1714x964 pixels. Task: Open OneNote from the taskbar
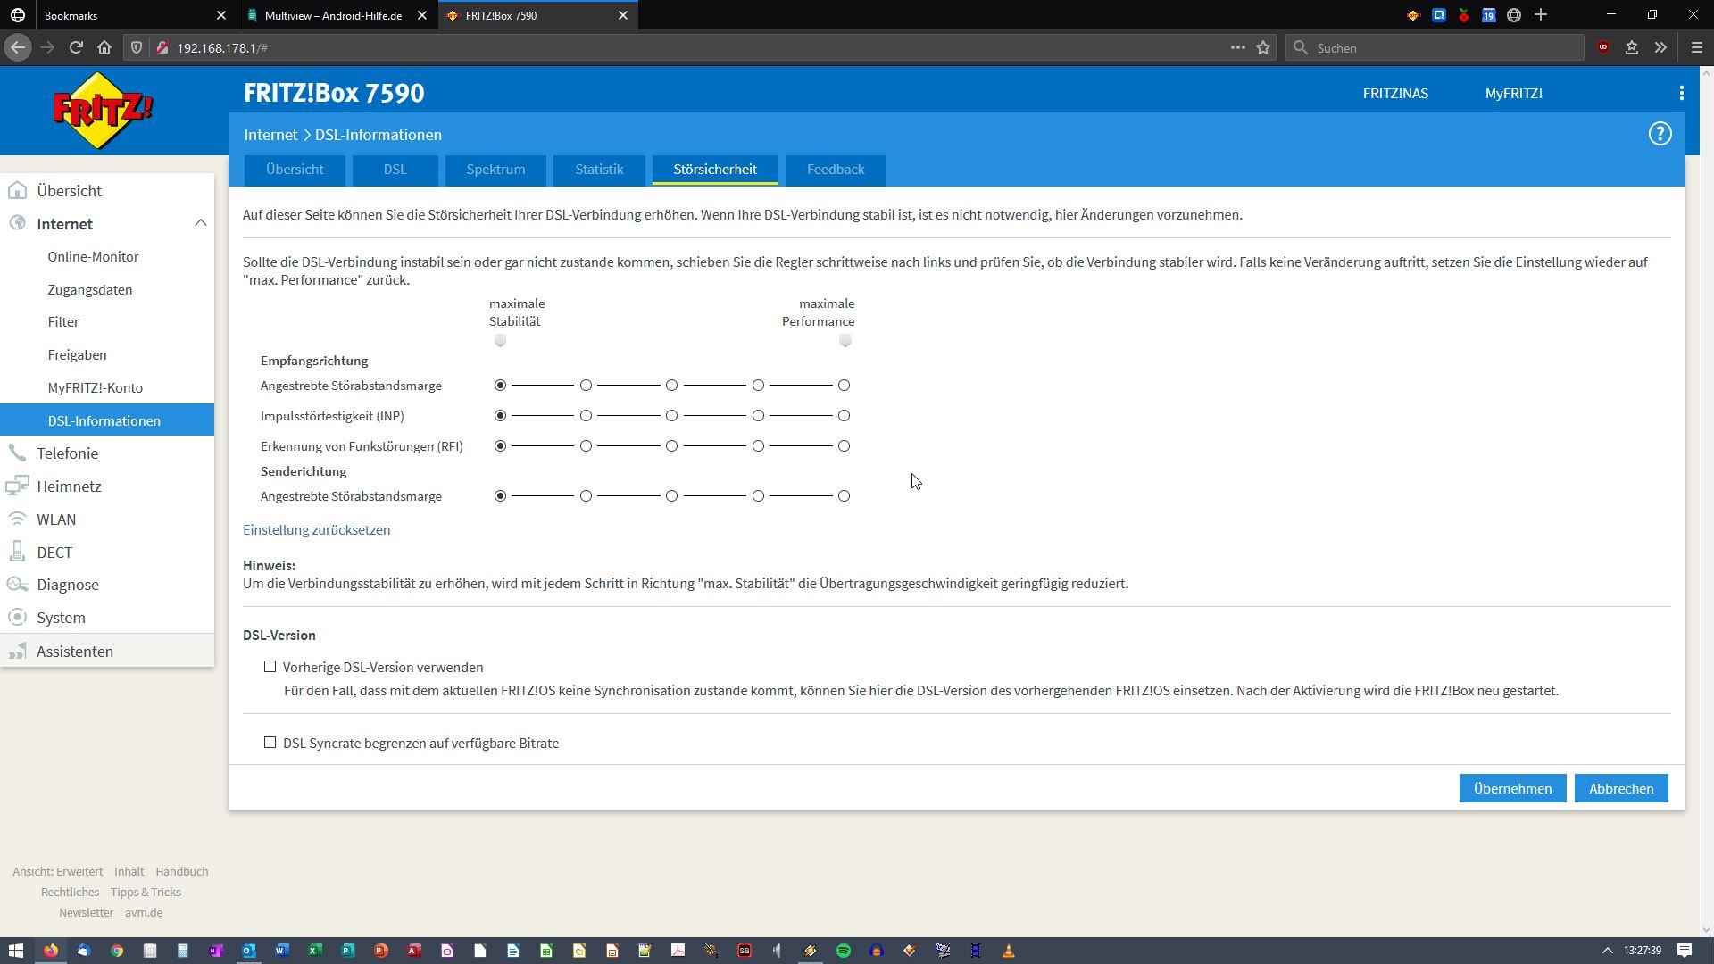coord(216,951)
